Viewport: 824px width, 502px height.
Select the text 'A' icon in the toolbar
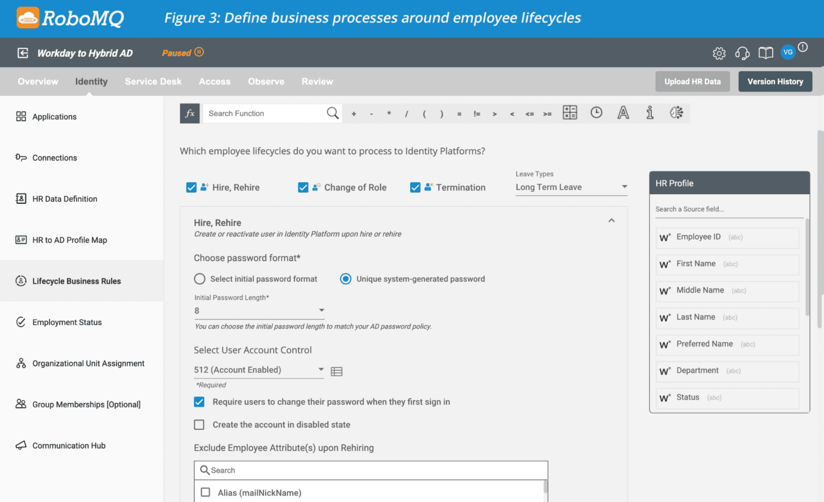623,113
